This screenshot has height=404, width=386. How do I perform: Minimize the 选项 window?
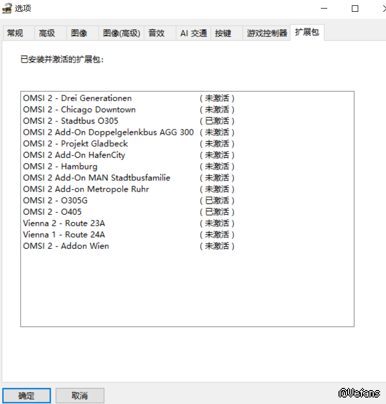tap(324, 9)
